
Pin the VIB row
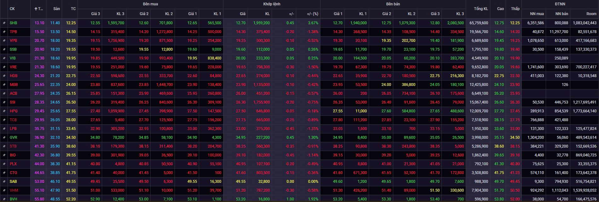pyautogui.click(x=4, y=58)
